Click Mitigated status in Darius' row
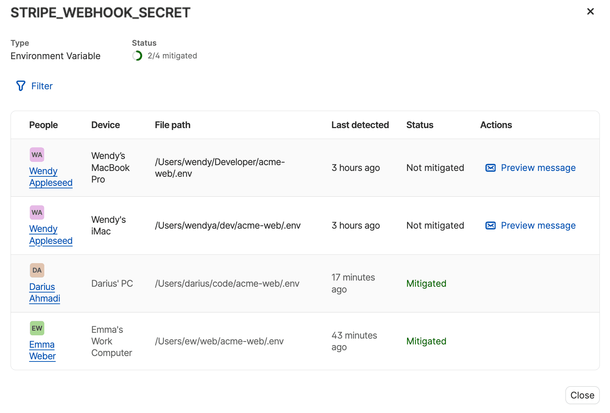Viewport: 610px width, 413px height. point(427,283)
